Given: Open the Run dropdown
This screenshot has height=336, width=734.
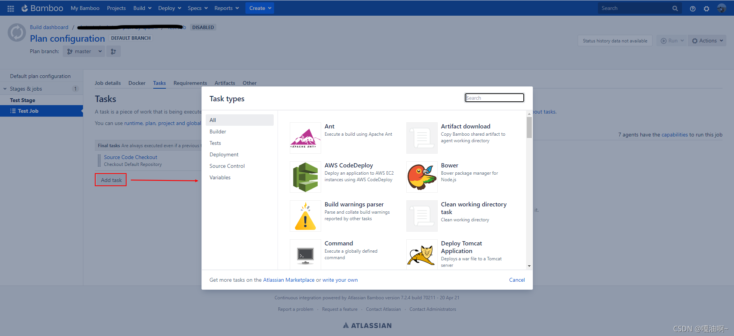Looking at the screenshot, I should (x=672, y=41).
